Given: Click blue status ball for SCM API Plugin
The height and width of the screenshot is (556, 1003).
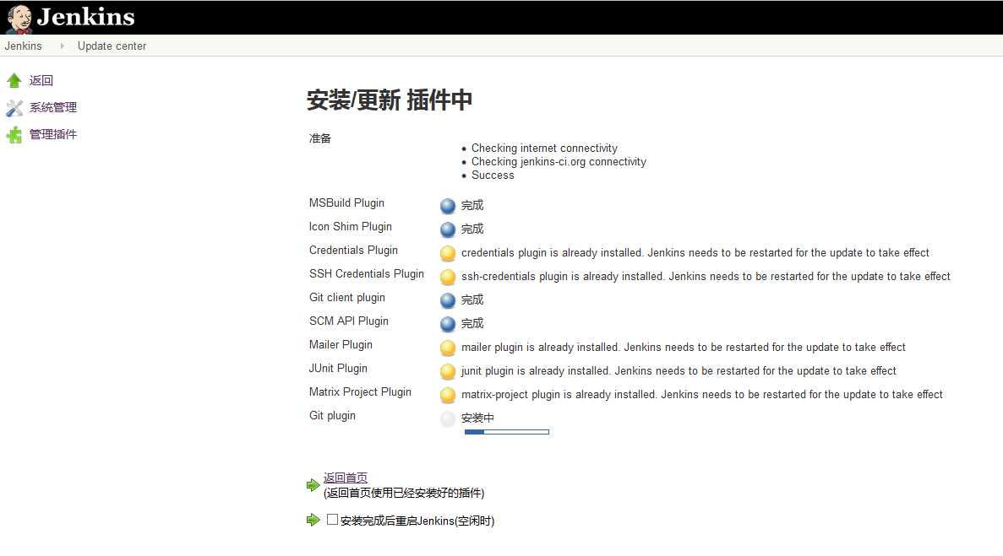Looking at the screenshot, I should tap(448, 324).
